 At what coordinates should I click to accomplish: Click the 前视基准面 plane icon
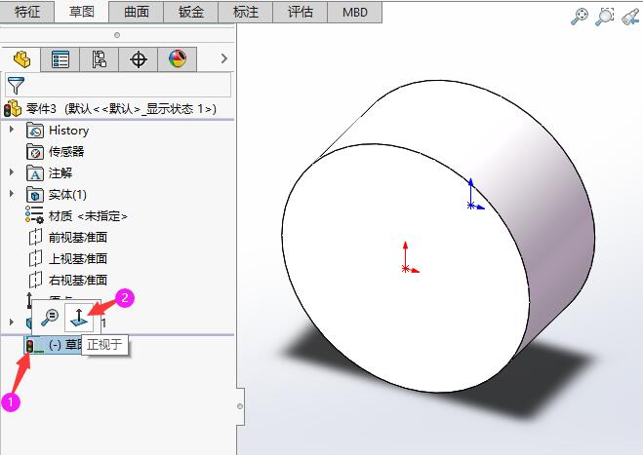[36, 237]
